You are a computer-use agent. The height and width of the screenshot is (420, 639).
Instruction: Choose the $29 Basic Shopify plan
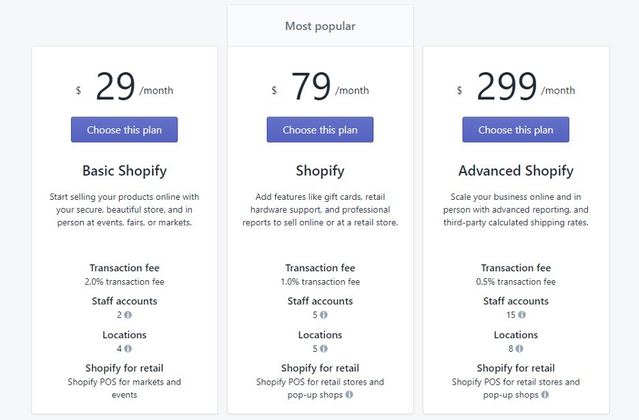click(x=124, y=130)
